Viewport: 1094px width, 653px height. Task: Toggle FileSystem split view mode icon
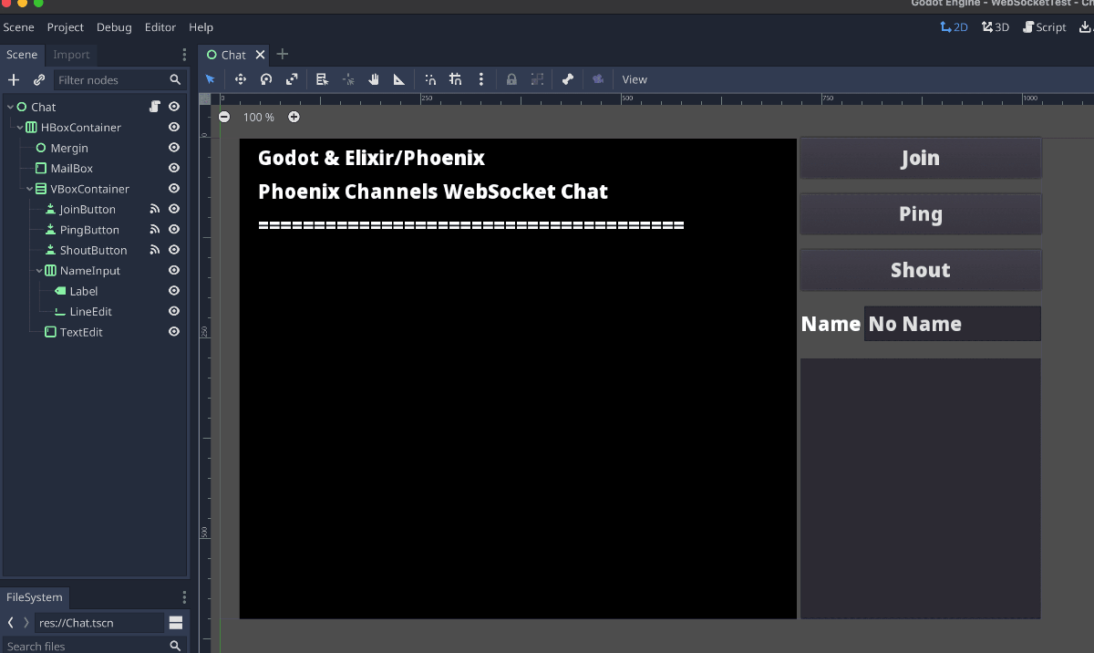click(x=176, y=623)
